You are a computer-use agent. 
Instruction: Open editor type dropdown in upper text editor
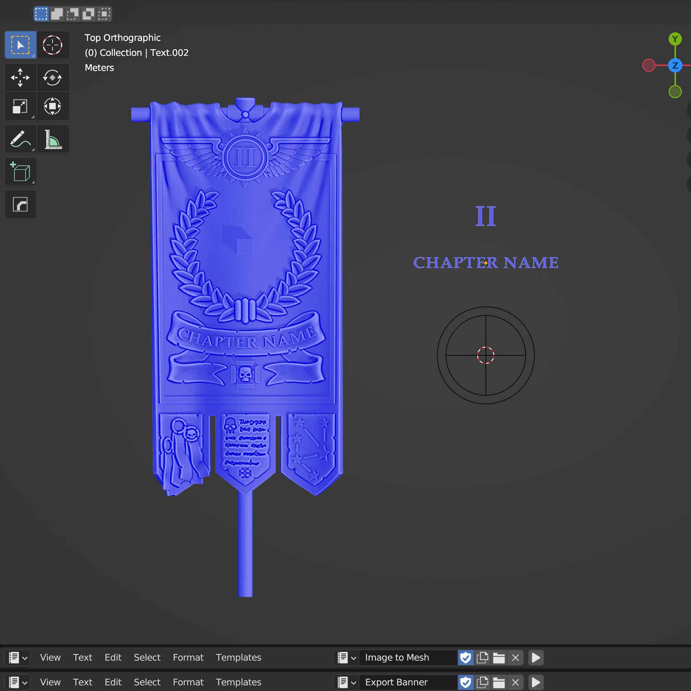pyautogui.click(x=18, y=657)
